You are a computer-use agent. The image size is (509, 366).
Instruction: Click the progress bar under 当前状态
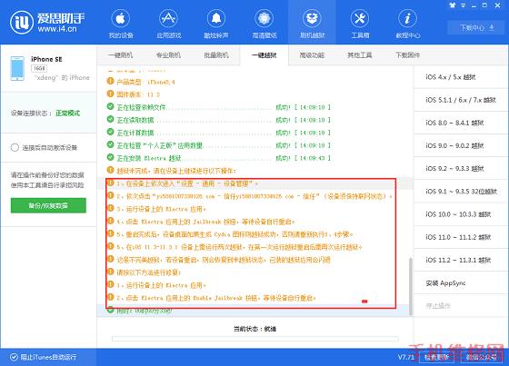255,339
